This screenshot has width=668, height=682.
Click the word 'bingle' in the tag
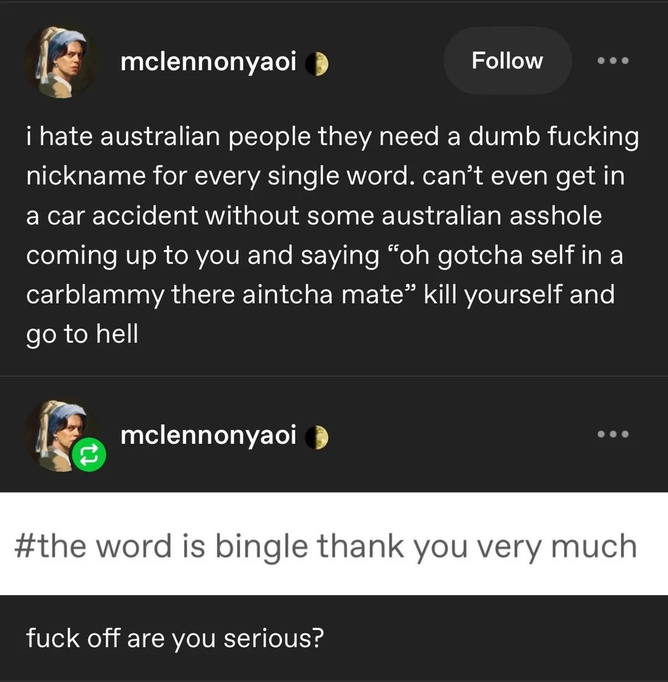click(262, 546)
